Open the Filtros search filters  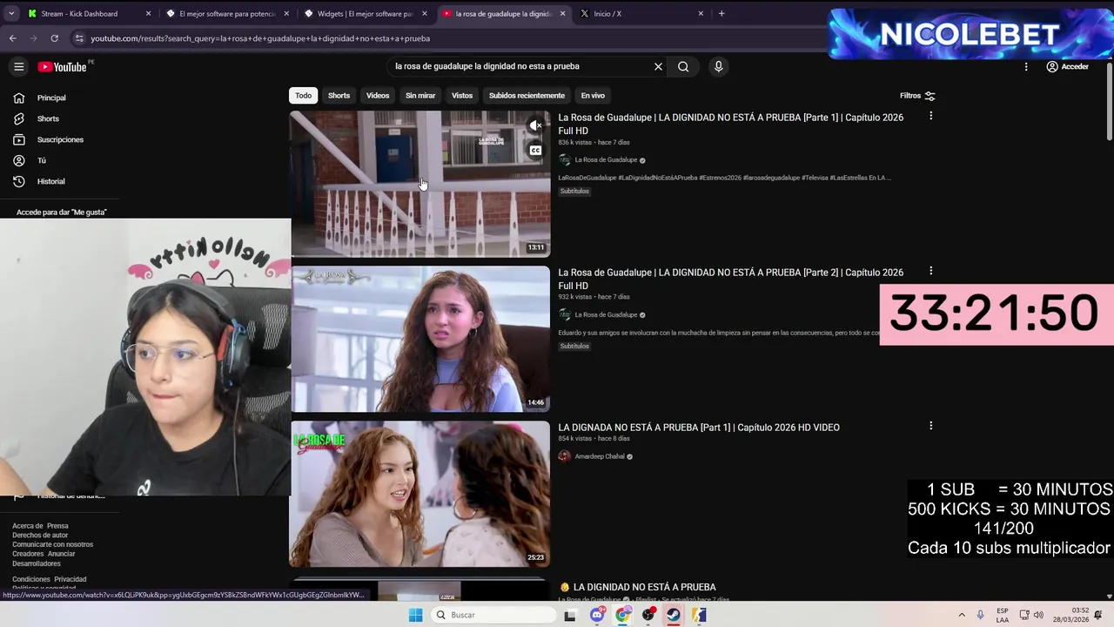click(917, 96)
